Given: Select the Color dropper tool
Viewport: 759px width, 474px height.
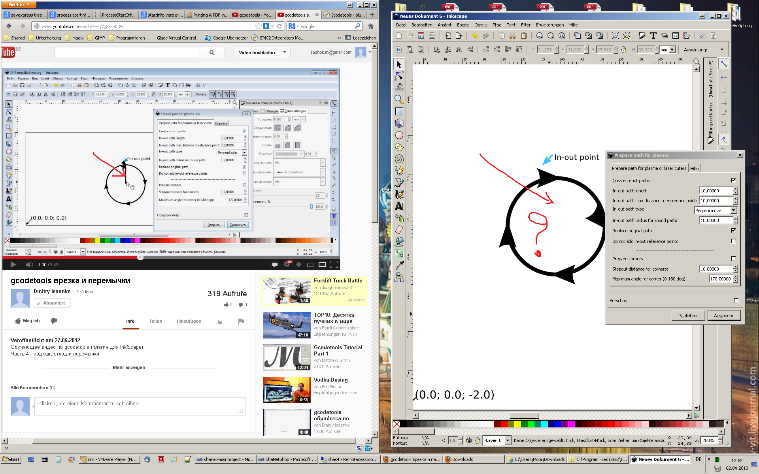Looking at the screenshot, I should coord(399,265).
